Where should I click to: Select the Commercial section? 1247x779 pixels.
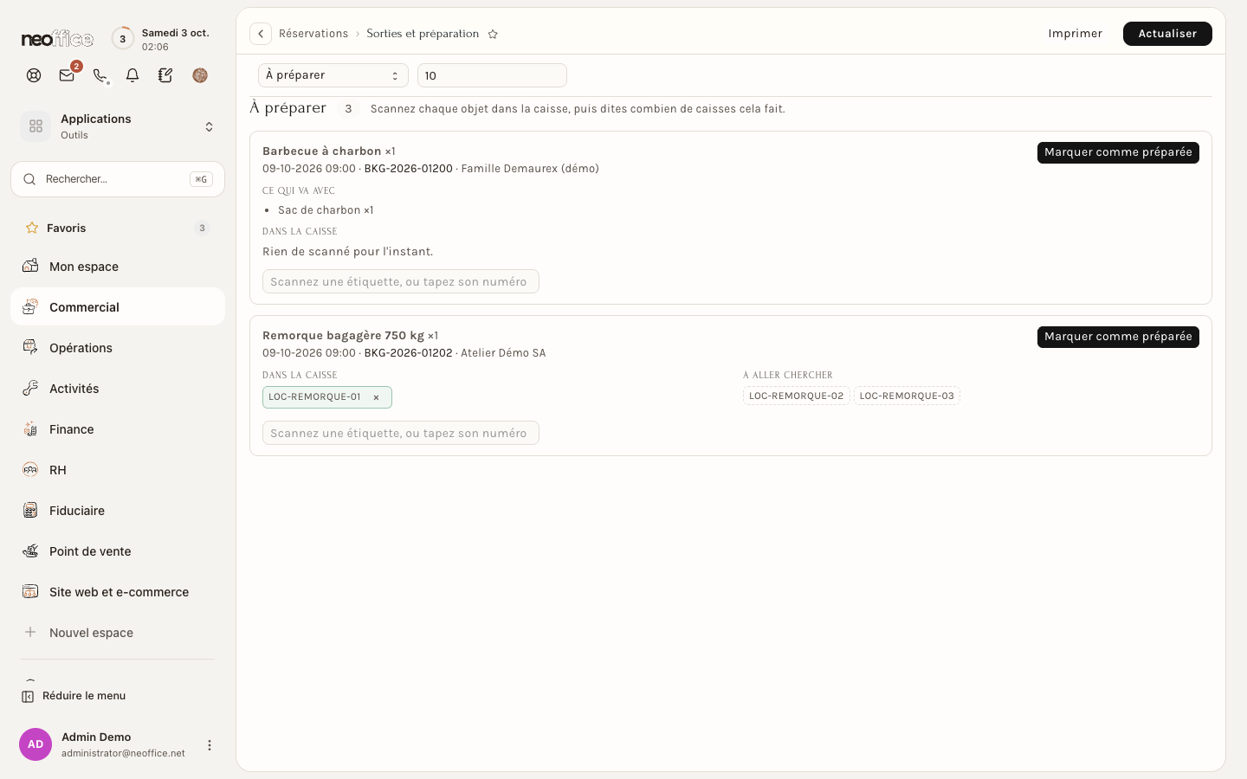(118, 307)
